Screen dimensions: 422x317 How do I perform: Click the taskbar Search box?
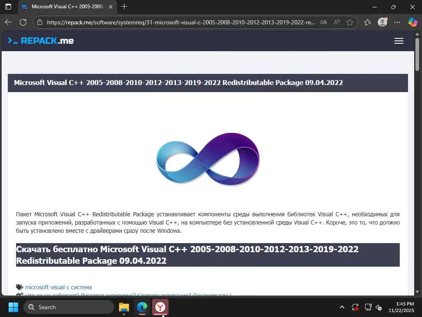tap(69, 307)
